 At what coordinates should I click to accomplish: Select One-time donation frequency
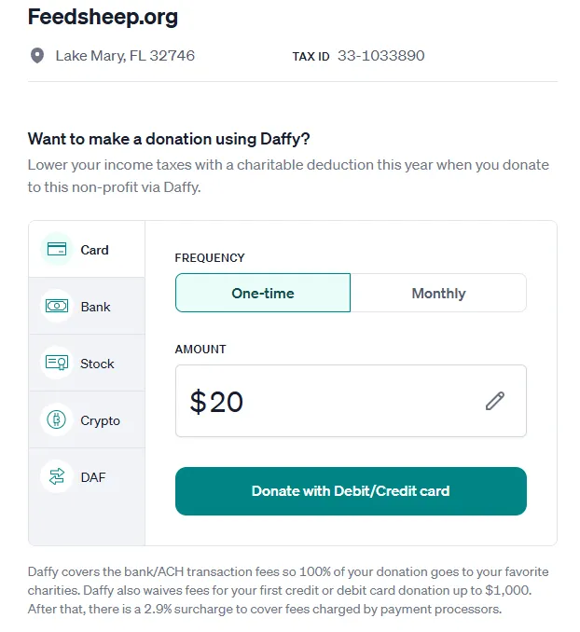tap(263, 293)
